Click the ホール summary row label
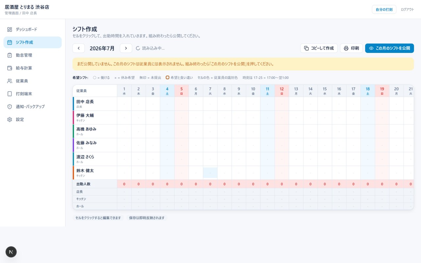The width and height of the screenshot is (421, 263). coord(80,206)
